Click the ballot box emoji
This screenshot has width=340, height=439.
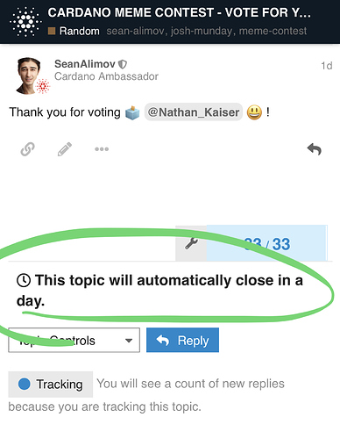132,112
